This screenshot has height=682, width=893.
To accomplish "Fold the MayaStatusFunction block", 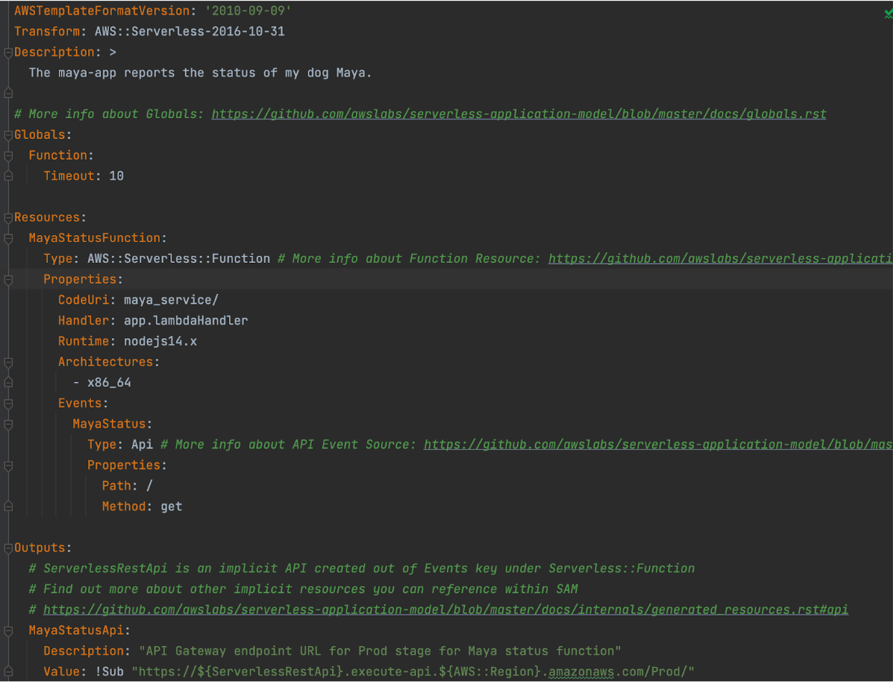I will pyautogui.click(x=8, y=238).
